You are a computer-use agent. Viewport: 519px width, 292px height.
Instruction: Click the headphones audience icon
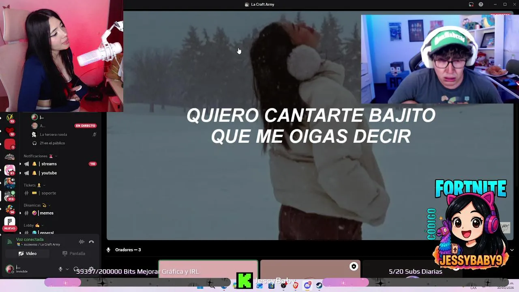pyautogui.click(x=34, y=143)
